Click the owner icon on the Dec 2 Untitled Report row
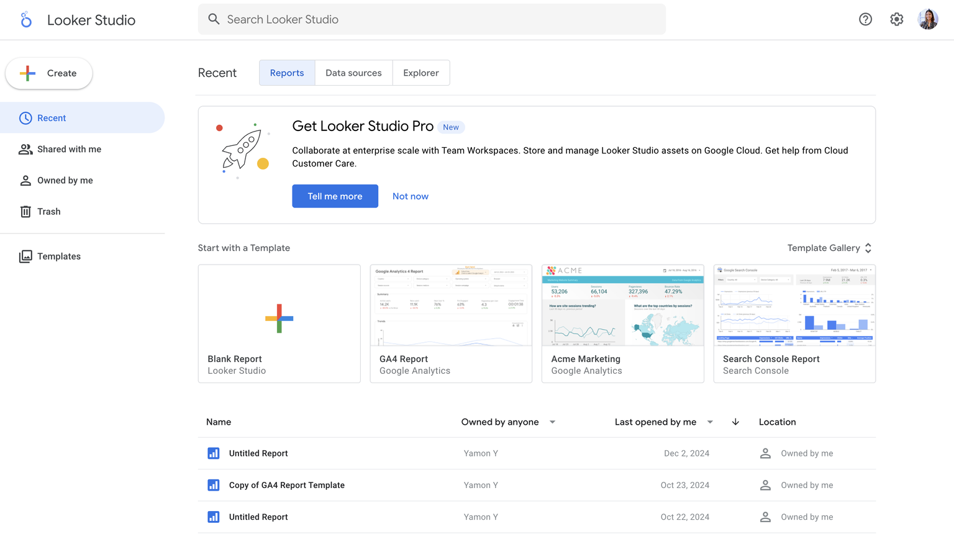The width and height of the screenshot is (954, 539). coord(765,453)
